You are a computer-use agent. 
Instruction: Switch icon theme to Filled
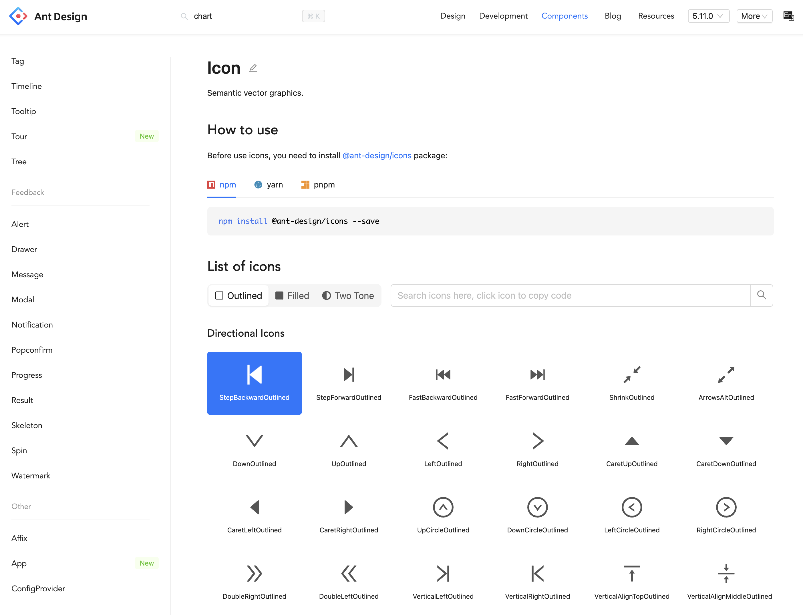coord(292,295)
